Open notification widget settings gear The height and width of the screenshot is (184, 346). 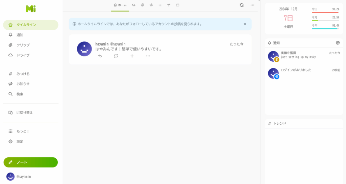(x=338, y=43)
